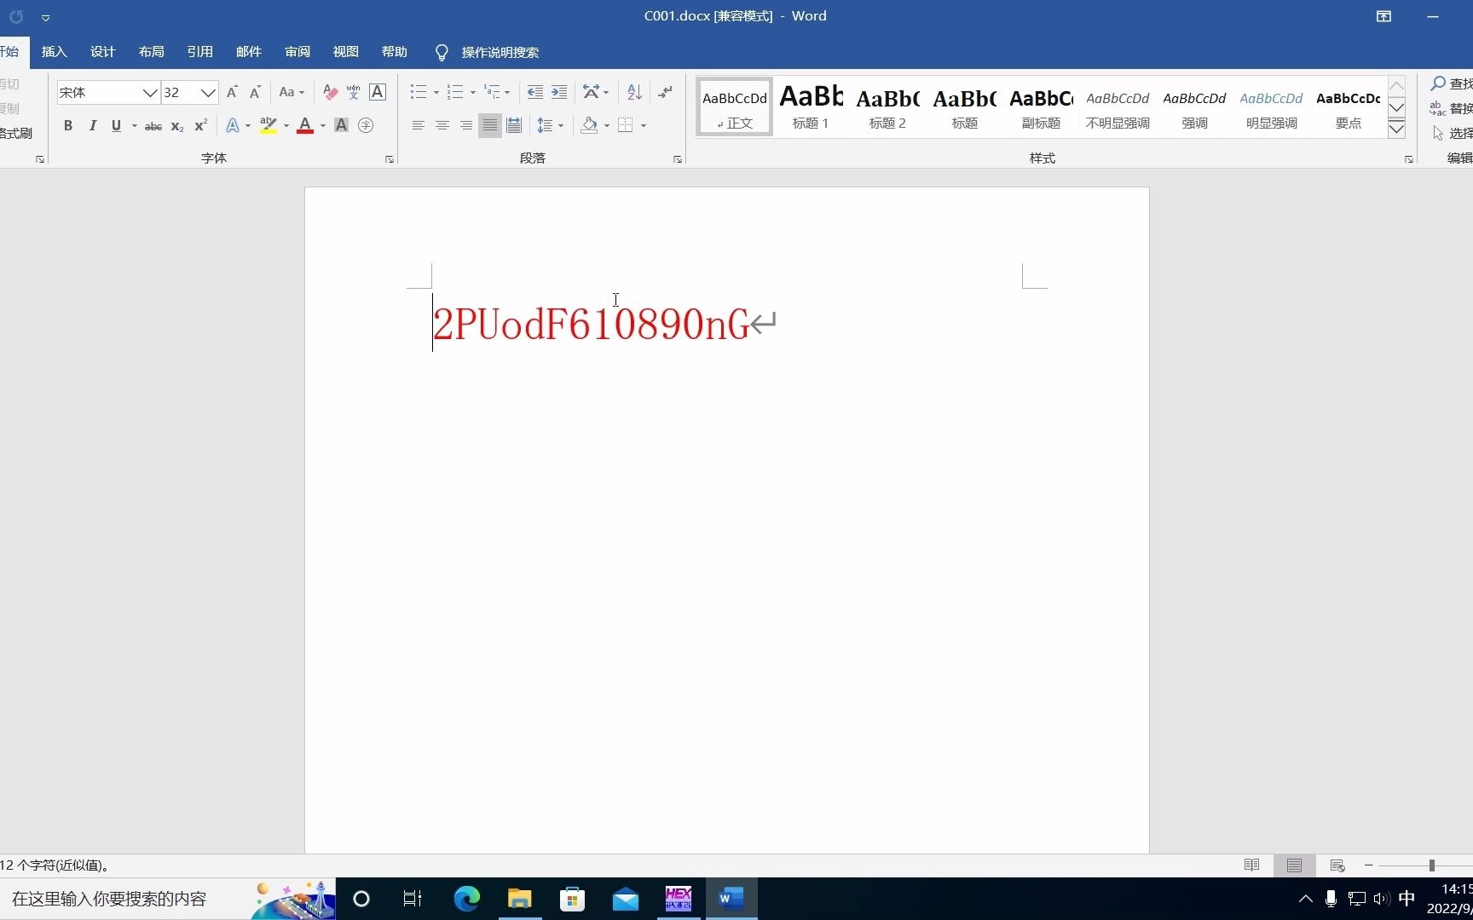Align text to the right
This screenshot has width=1473, height=920.
click(466, 126)
